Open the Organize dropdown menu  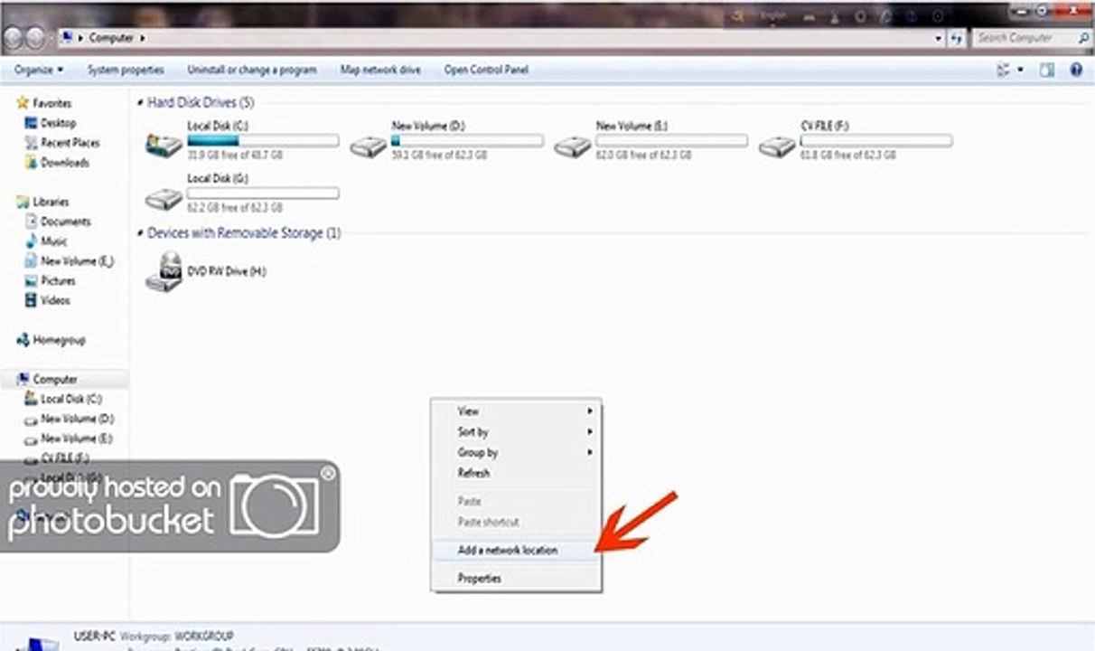pyautogui.click(x=39, y=70)
